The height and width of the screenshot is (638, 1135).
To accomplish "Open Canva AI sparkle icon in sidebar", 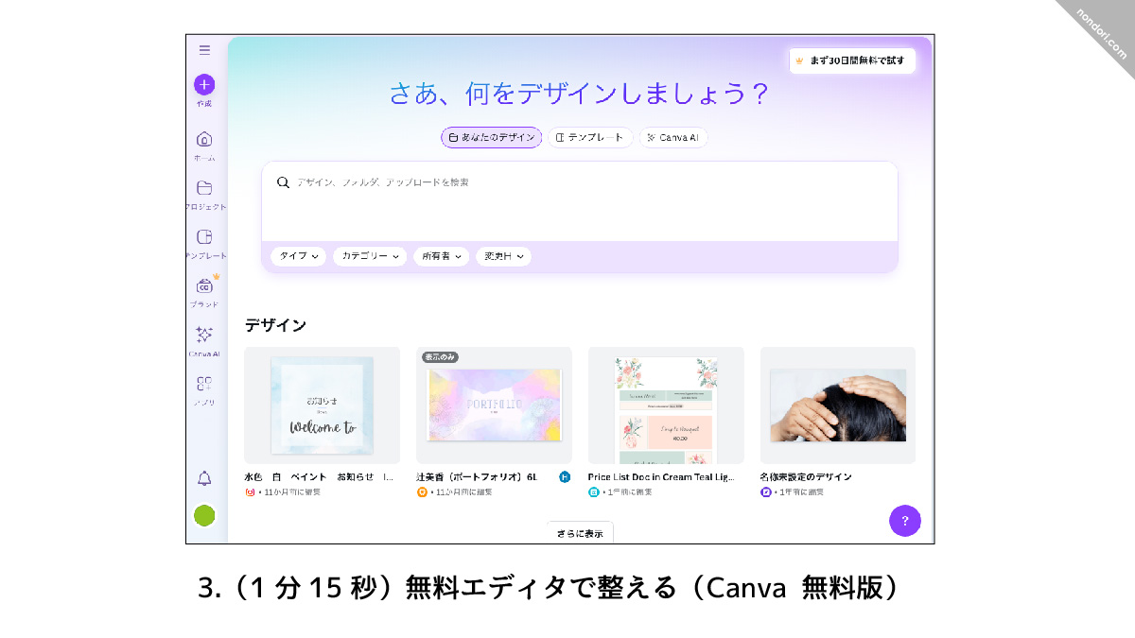I will point(204,335).
